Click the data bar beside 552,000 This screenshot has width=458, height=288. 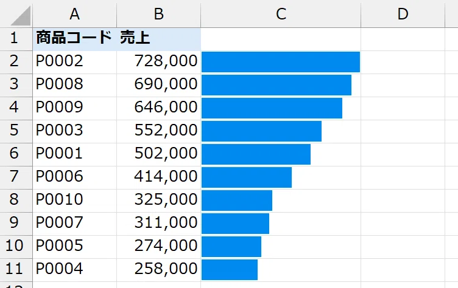pos(261,131)
